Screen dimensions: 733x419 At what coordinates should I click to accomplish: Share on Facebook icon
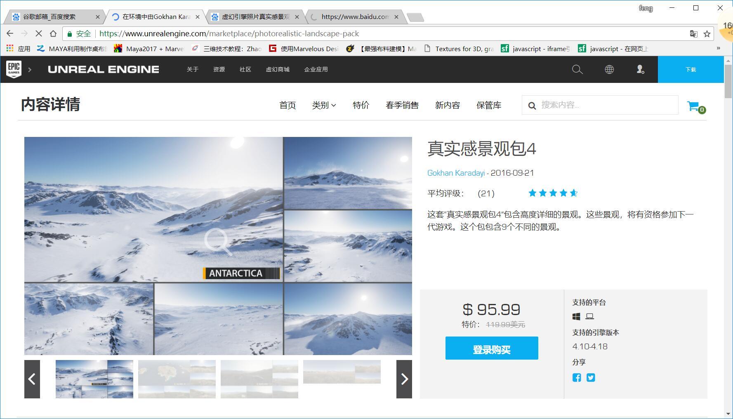point(577,377)
